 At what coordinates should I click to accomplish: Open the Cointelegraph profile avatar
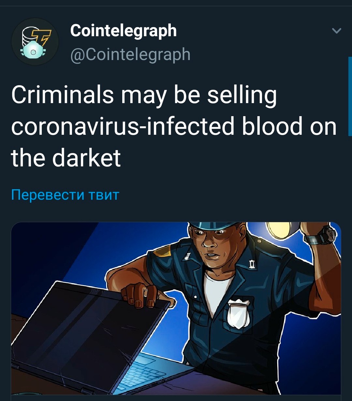click(x=35, y=42)
